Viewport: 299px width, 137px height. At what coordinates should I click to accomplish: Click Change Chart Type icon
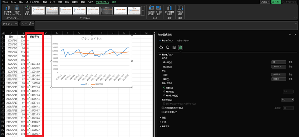coord(169,10)
